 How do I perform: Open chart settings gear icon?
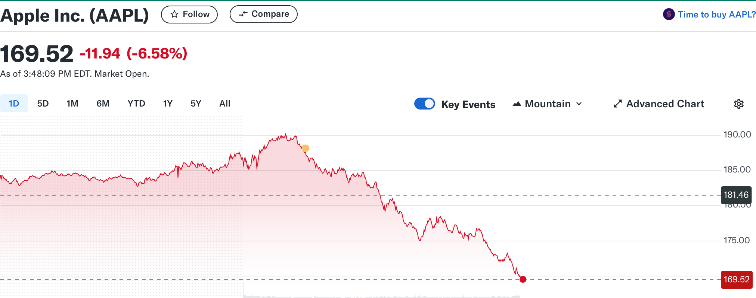click(x=738, y=104)
